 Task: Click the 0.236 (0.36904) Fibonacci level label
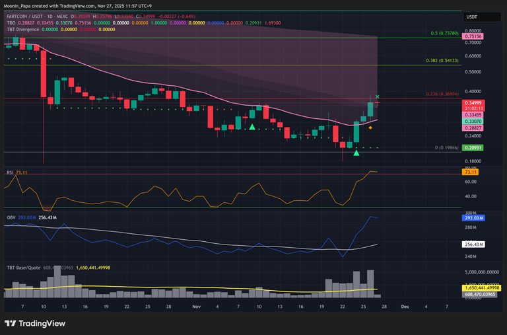[x=442, y=94]
